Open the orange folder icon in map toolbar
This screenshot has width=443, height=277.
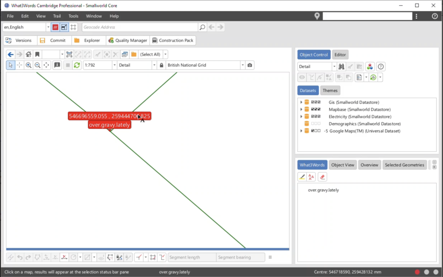click(134, 54)
